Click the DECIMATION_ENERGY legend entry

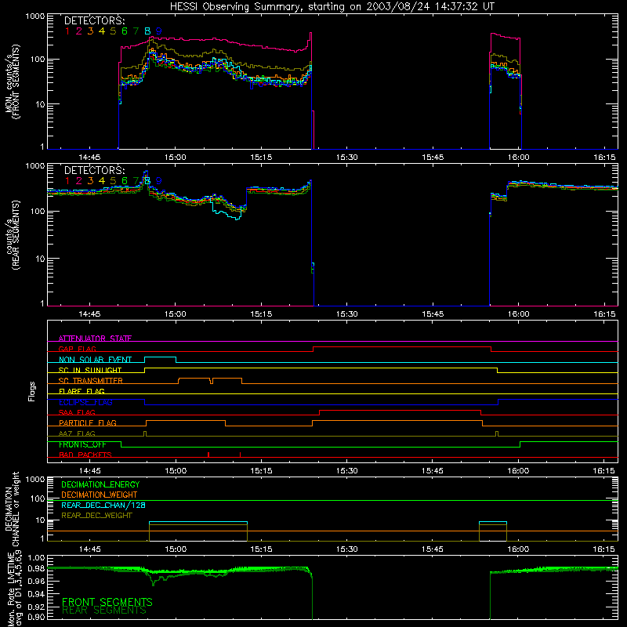(x=100, y=484)
